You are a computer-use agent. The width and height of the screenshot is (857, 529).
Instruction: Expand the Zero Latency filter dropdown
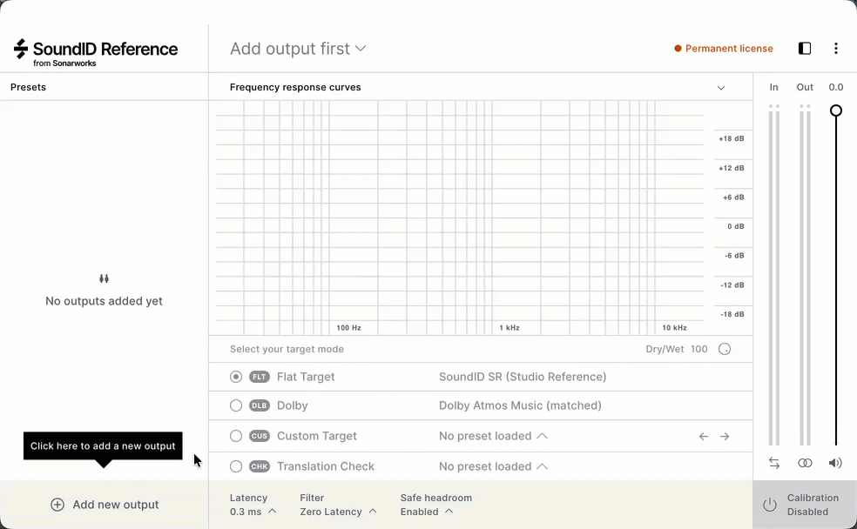338,512
